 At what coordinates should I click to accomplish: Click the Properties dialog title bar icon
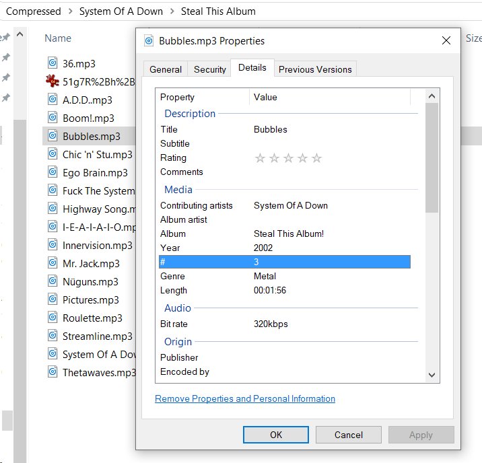pyautogui.click(x=149, y=40)
